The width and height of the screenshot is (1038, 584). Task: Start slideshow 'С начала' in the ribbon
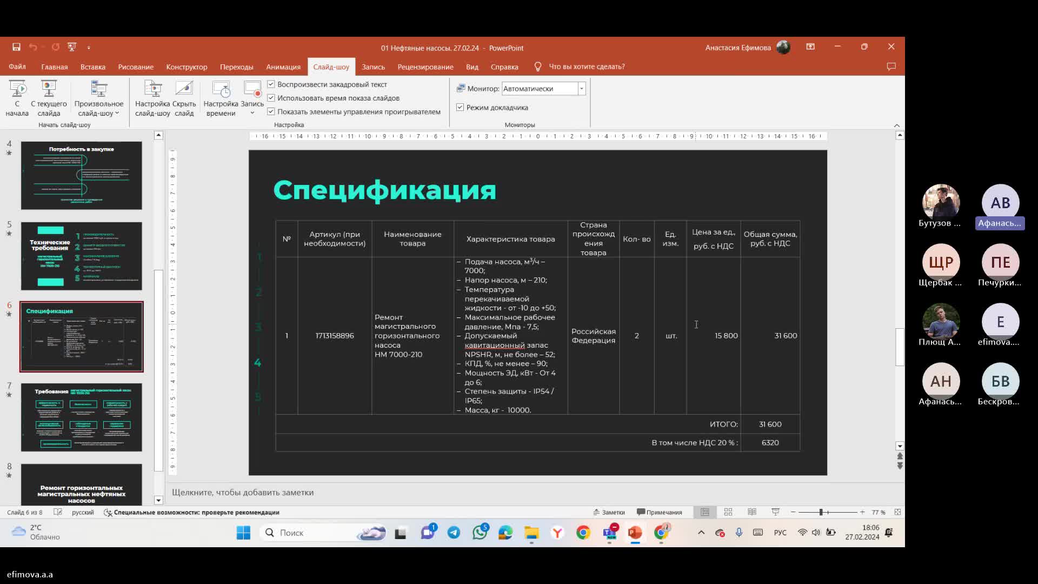coord(17,98)
